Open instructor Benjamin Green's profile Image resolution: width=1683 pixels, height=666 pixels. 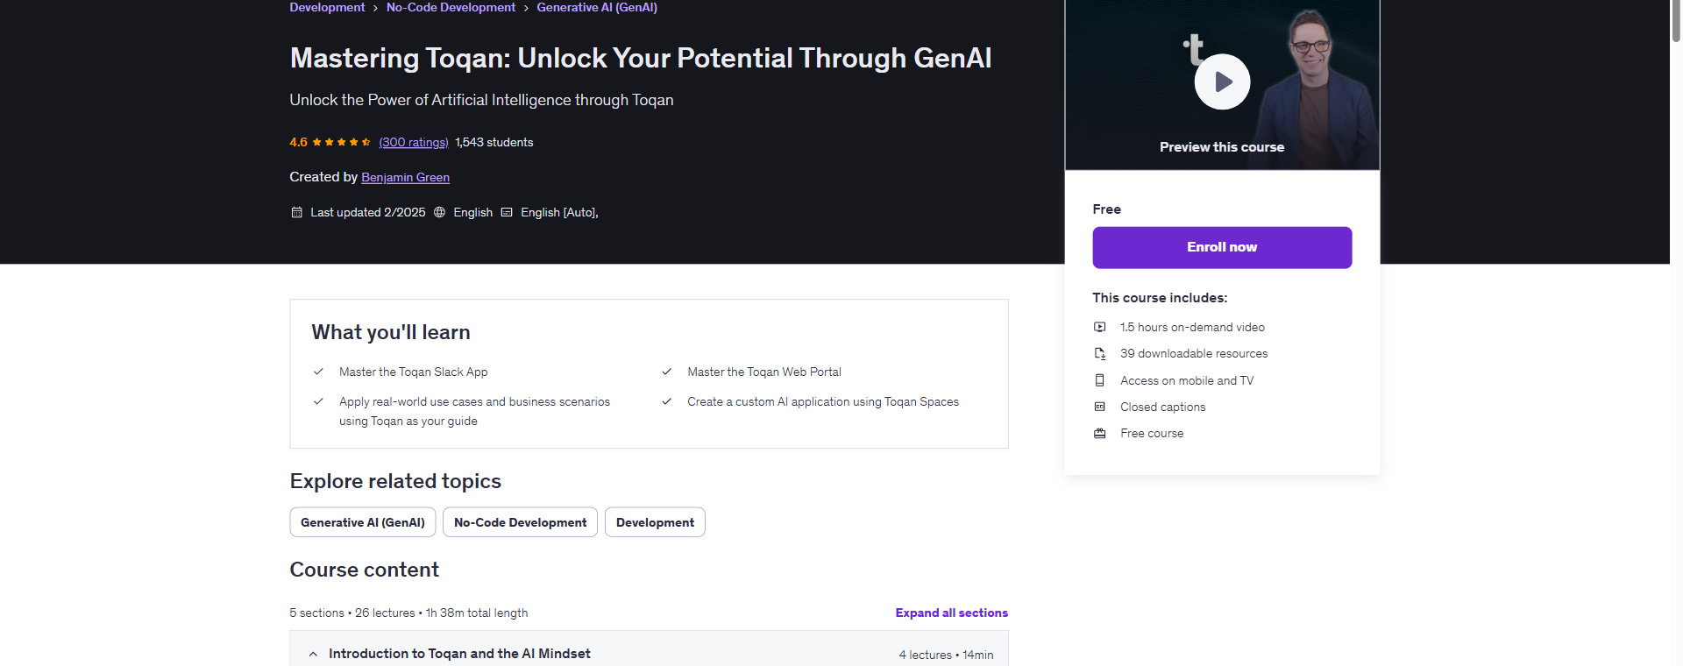point(405,177)
